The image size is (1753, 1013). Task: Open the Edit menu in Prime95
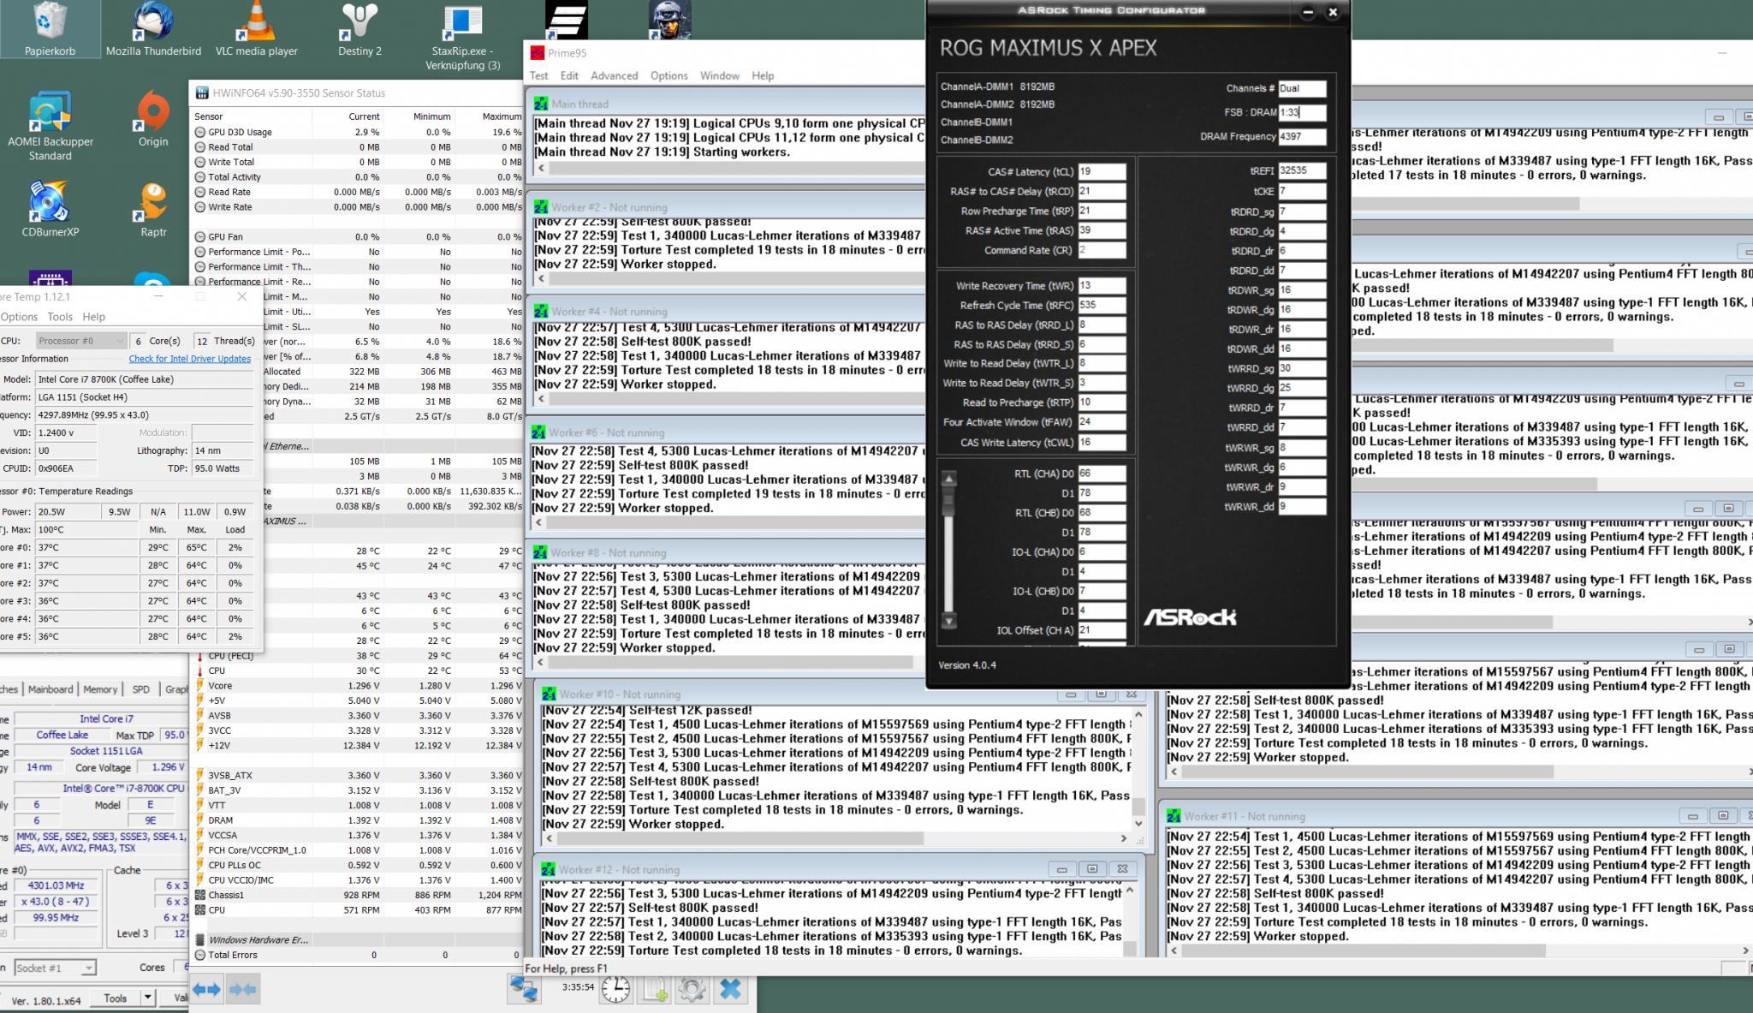(569, 75)
